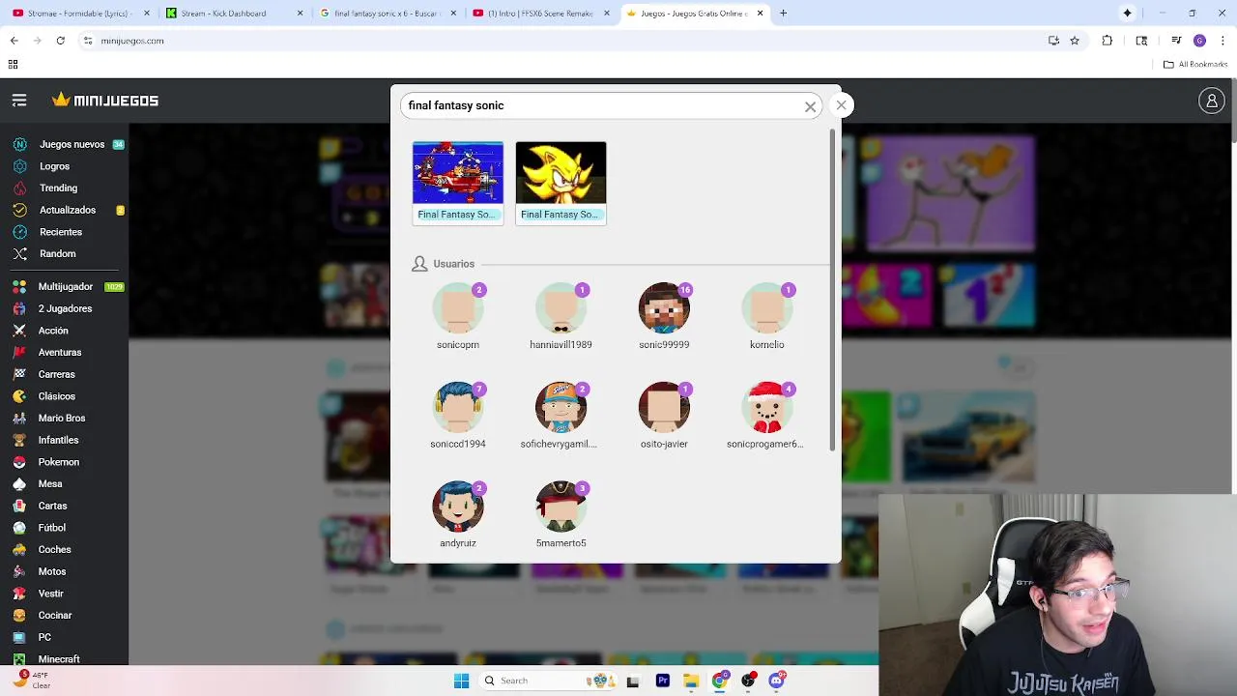The width and height of the screenshot is (1237, 696).
Task: Click the Coches car icon
Action: click(19, 549)
